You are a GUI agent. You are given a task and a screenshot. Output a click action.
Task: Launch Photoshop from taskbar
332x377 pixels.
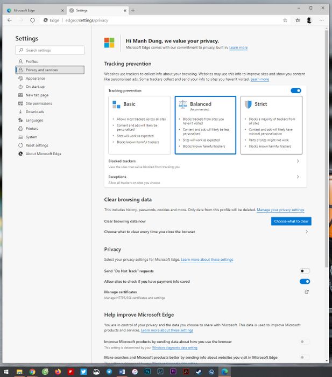tap(147, 372)
